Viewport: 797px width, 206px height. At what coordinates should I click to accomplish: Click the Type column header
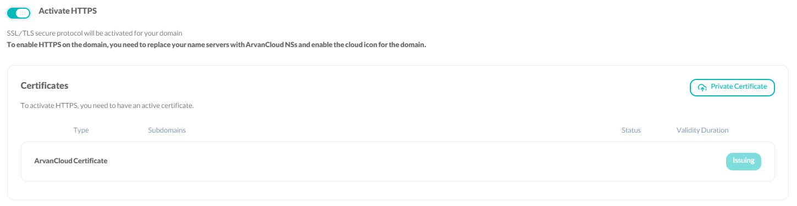pyautogui.click(x=81, y=130)
